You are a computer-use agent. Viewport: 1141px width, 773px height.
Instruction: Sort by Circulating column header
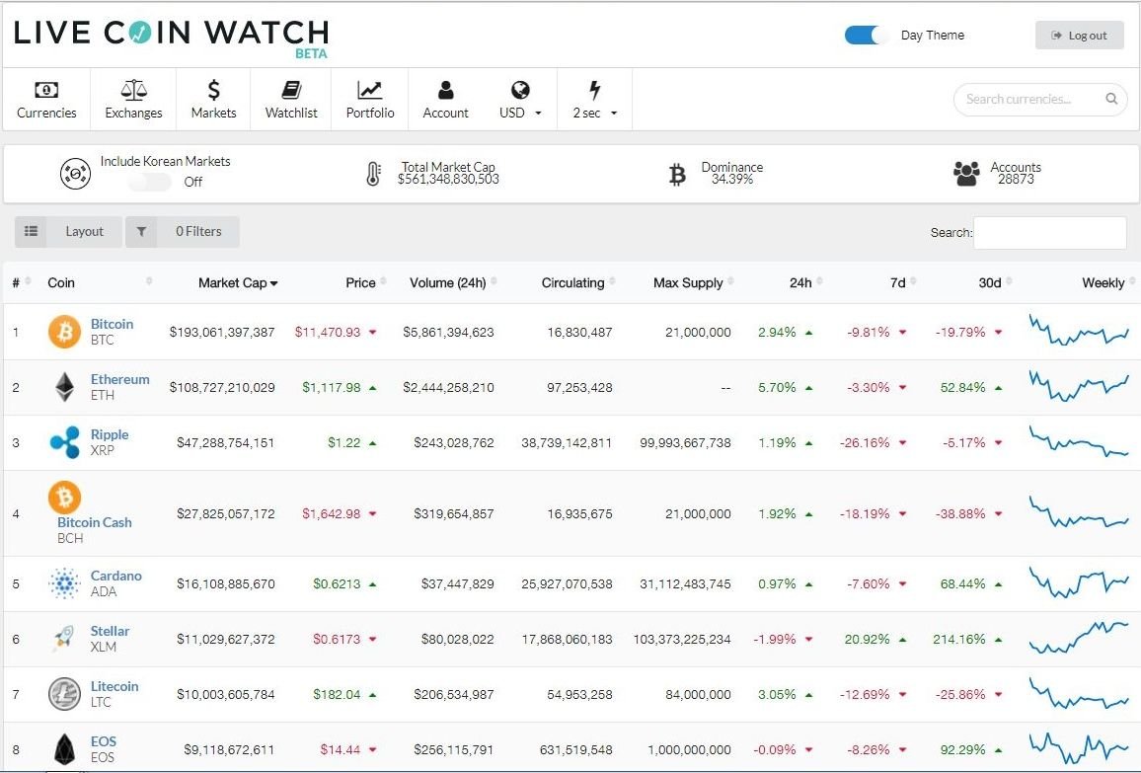[x=577, y=282]
